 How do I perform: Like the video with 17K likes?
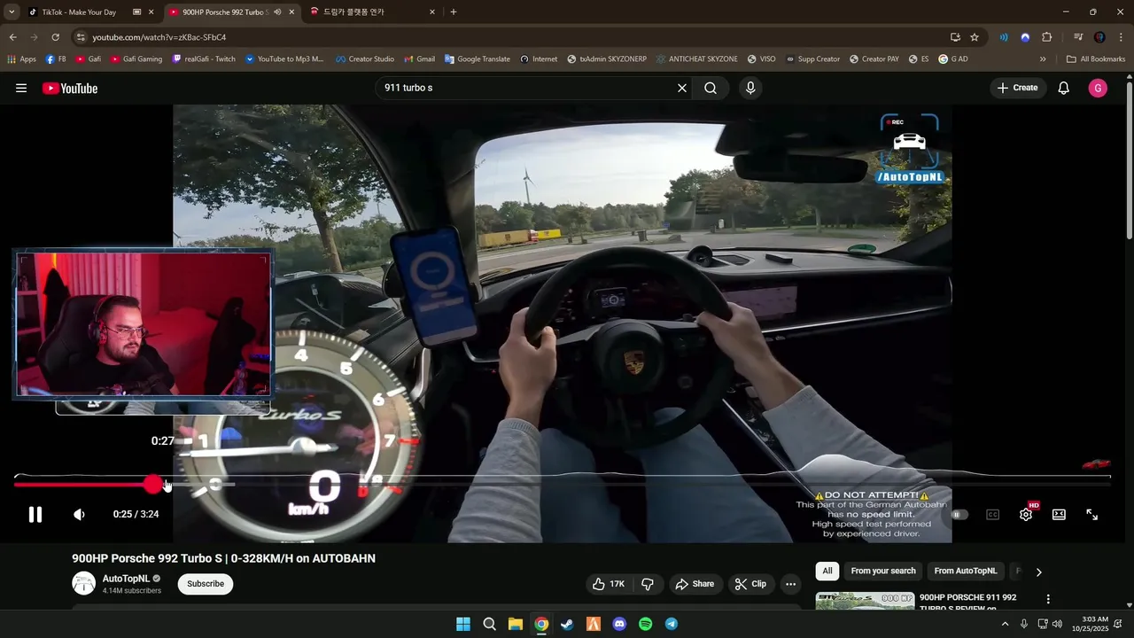coord(608,584)
